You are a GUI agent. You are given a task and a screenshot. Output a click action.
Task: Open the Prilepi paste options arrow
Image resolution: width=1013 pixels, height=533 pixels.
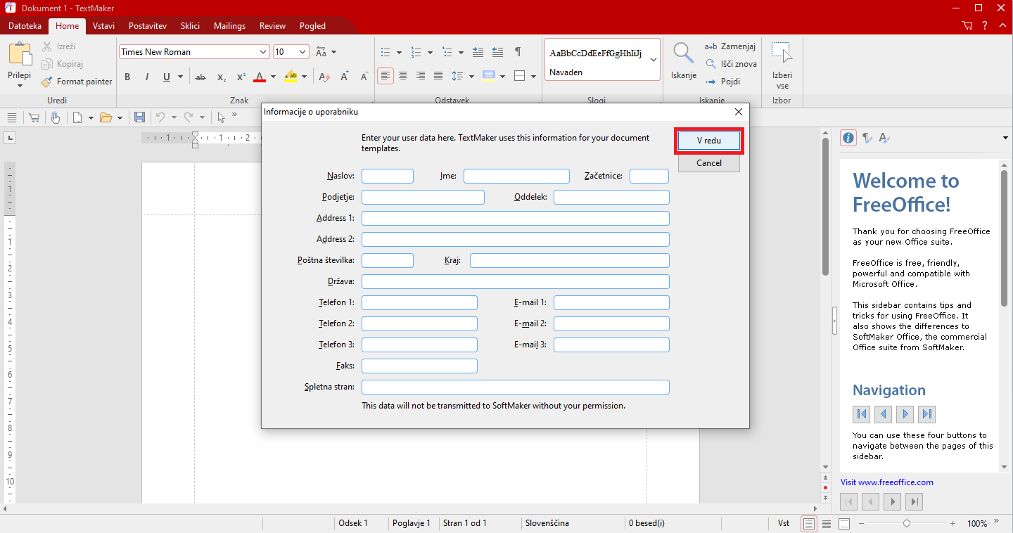pyautogui.click(x=20, y=86)
